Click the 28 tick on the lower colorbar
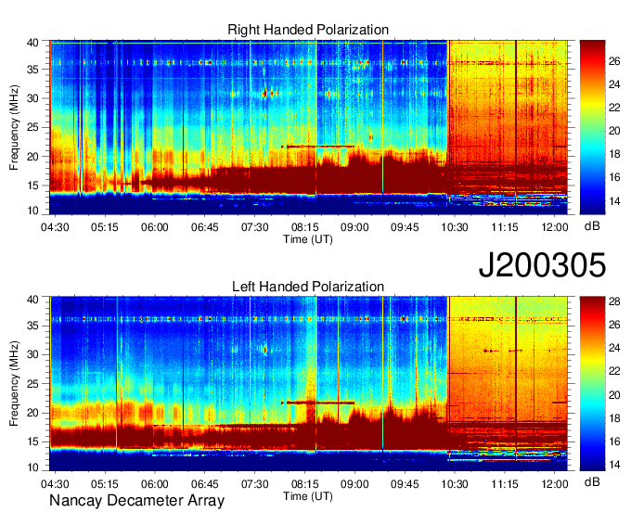This screenshot has width=631, height=512. 614,301
